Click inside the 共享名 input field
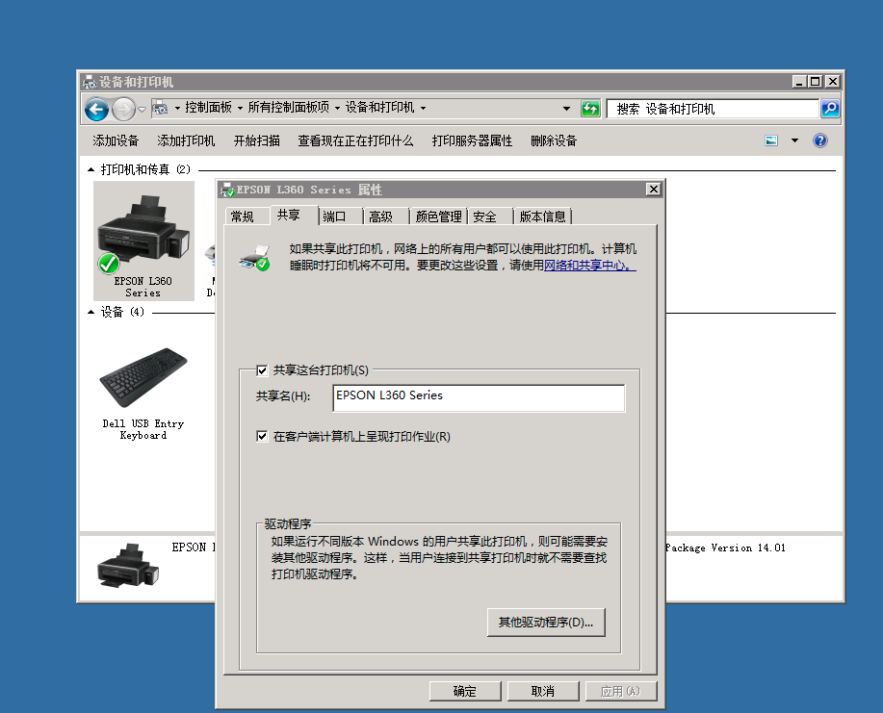Screen dimensions: 883x713 478,397
